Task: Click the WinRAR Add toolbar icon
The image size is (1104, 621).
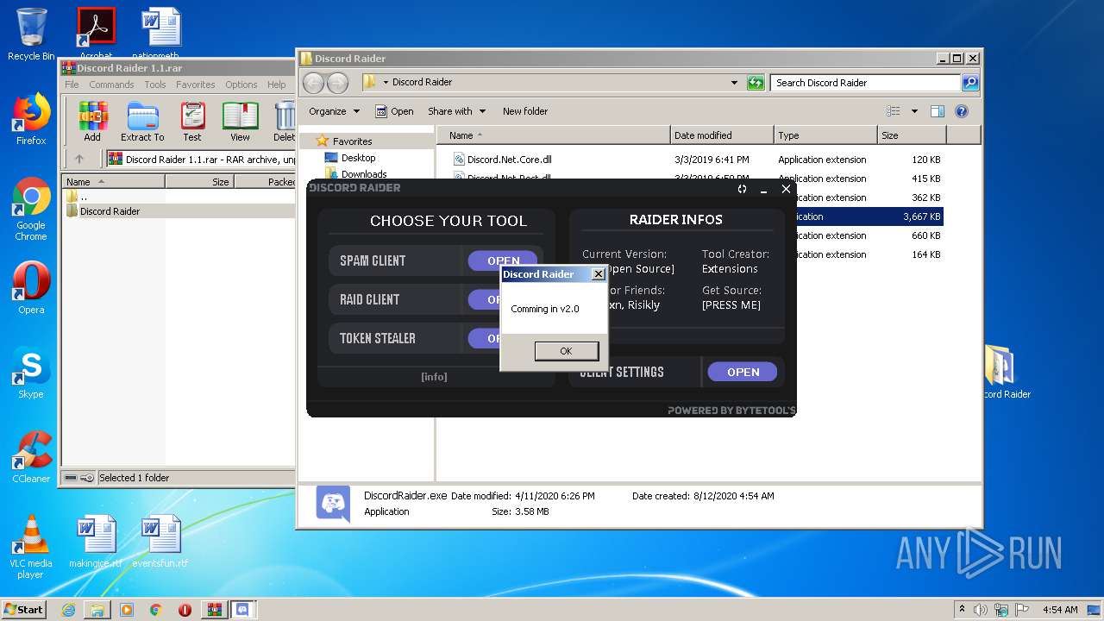Action: (92, 122)
